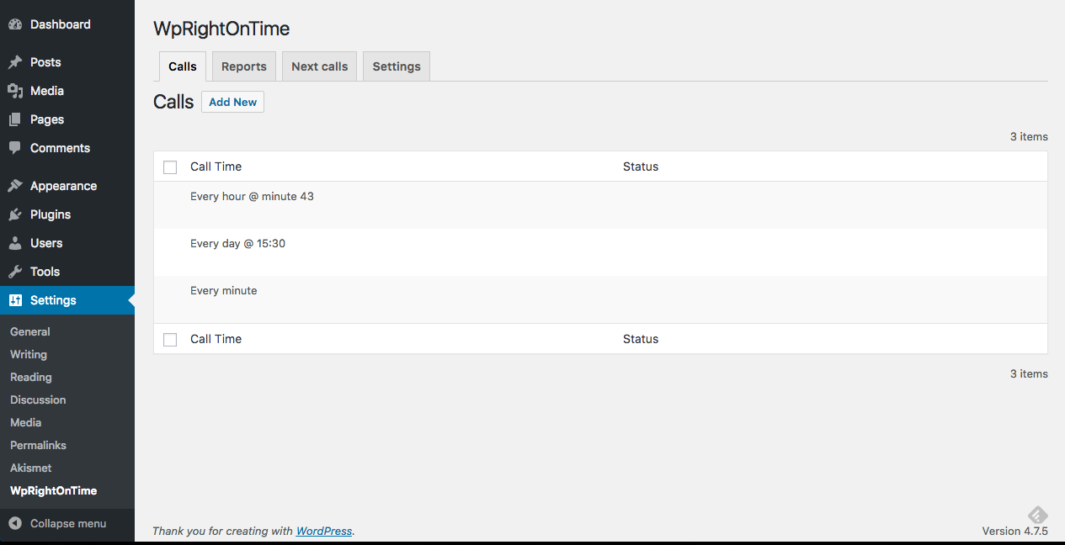Click the Plugins plug icon
The image size is (1065, 545).
click(x=15, y=214)
